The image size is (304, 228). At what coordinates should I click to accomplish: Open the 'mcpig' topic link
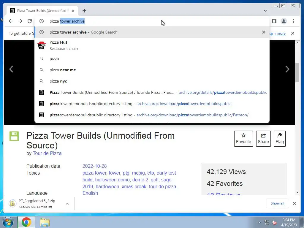click(x=138, y=173)
